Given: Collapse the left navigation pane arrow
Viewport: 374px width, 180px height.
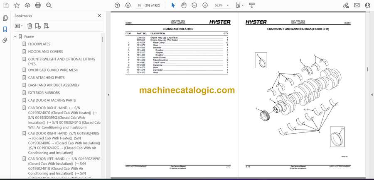Looking at the screenshot, I should pyautogui.click(x=108, y=94).
